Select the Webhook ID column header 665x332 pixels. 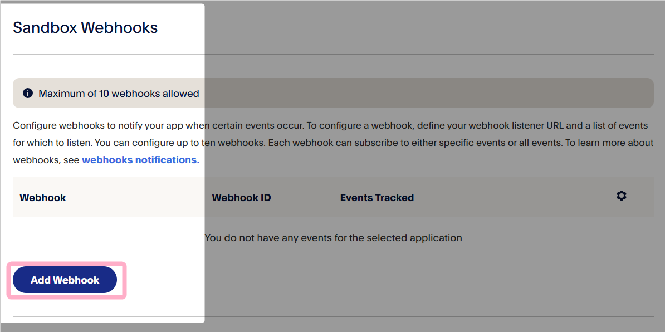241,198
